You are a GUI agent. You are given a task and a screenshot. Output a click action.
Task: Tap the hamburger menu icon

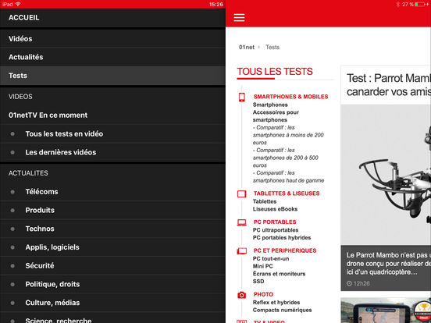tap(239, 18)
